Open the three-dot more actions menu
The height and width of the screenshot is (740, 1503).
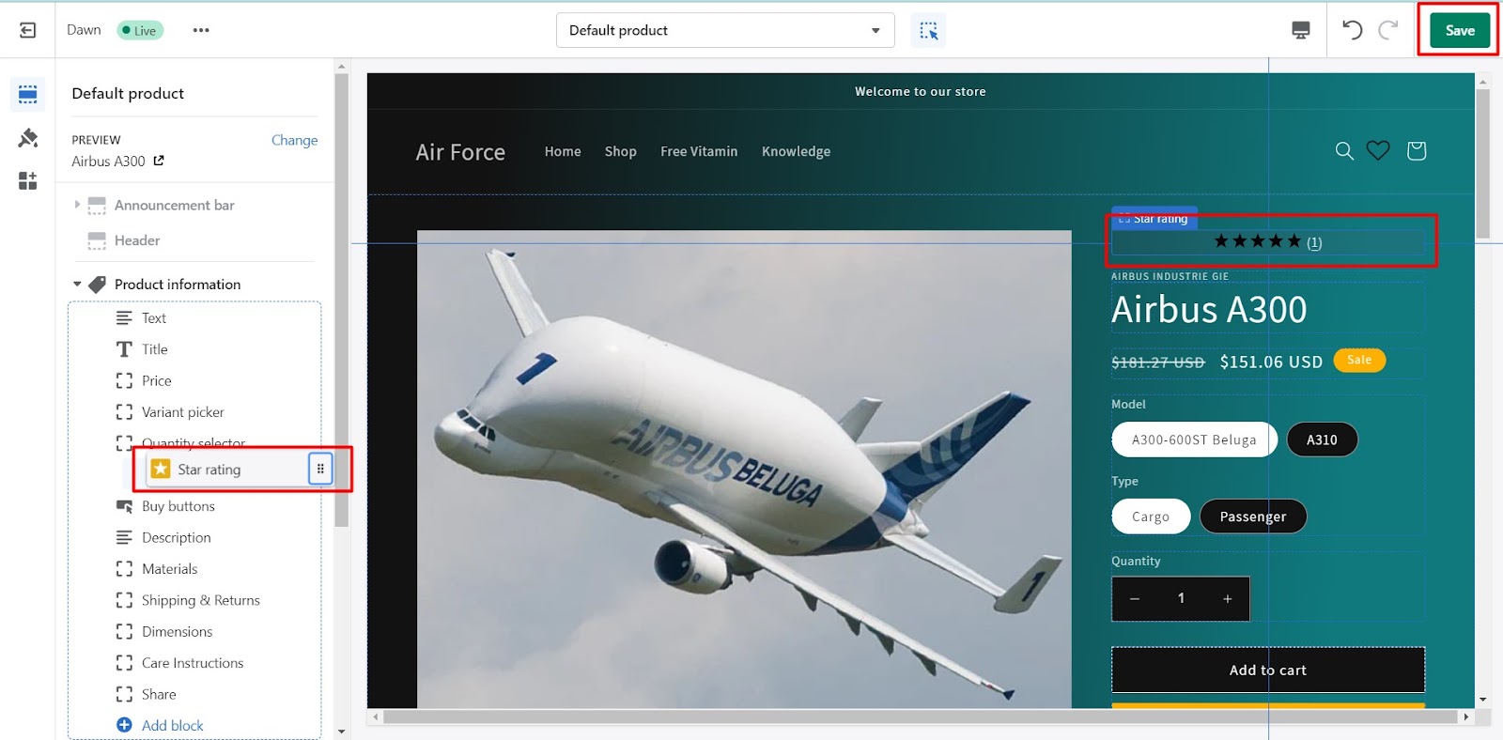[201, 30]
